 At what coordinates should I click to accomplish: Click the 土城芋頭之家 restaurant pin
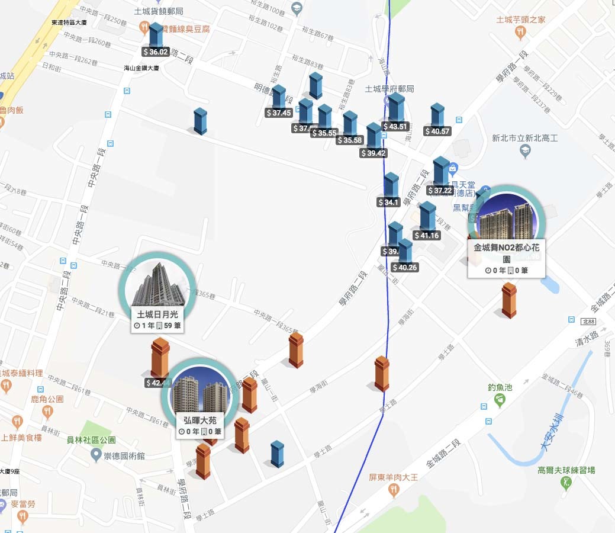coord(520,33)
